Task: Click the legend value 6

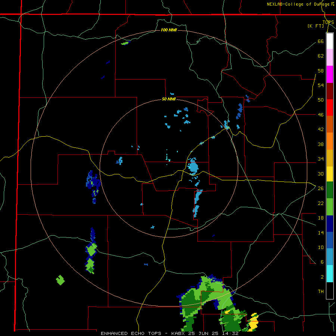Action: pos(322,262)
